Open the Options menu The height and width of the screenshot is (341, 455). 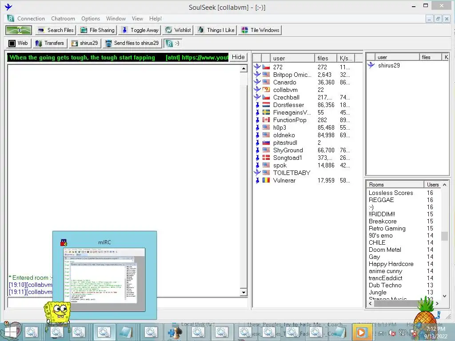coord(91,19)
